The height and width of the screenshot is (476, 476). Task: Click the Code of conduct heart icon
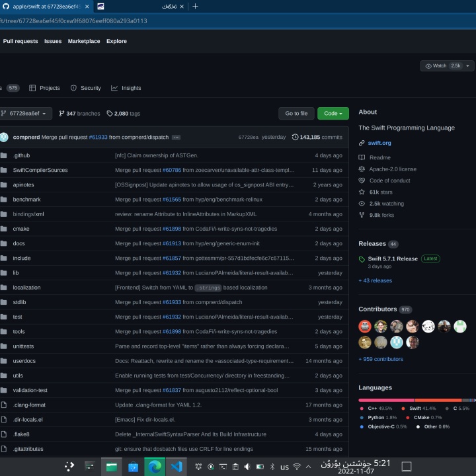362,180
